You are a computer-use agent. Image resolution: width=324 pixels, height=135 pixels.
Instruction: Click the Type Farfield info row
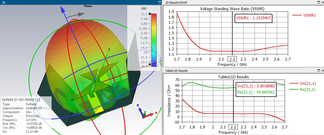(26, 104)
